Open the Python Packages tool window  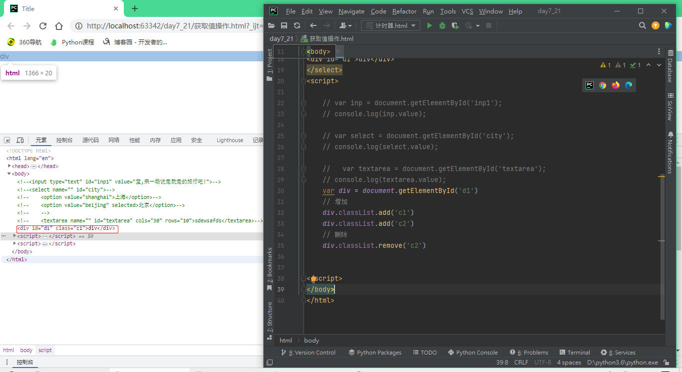click(375, 353)
